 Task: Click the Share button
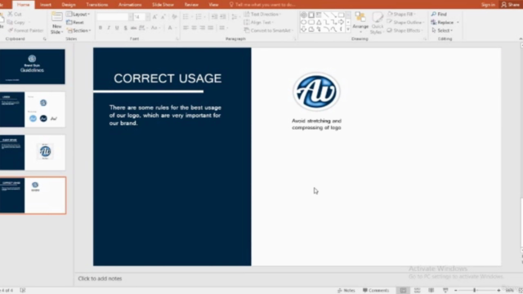tap(511, 5)
